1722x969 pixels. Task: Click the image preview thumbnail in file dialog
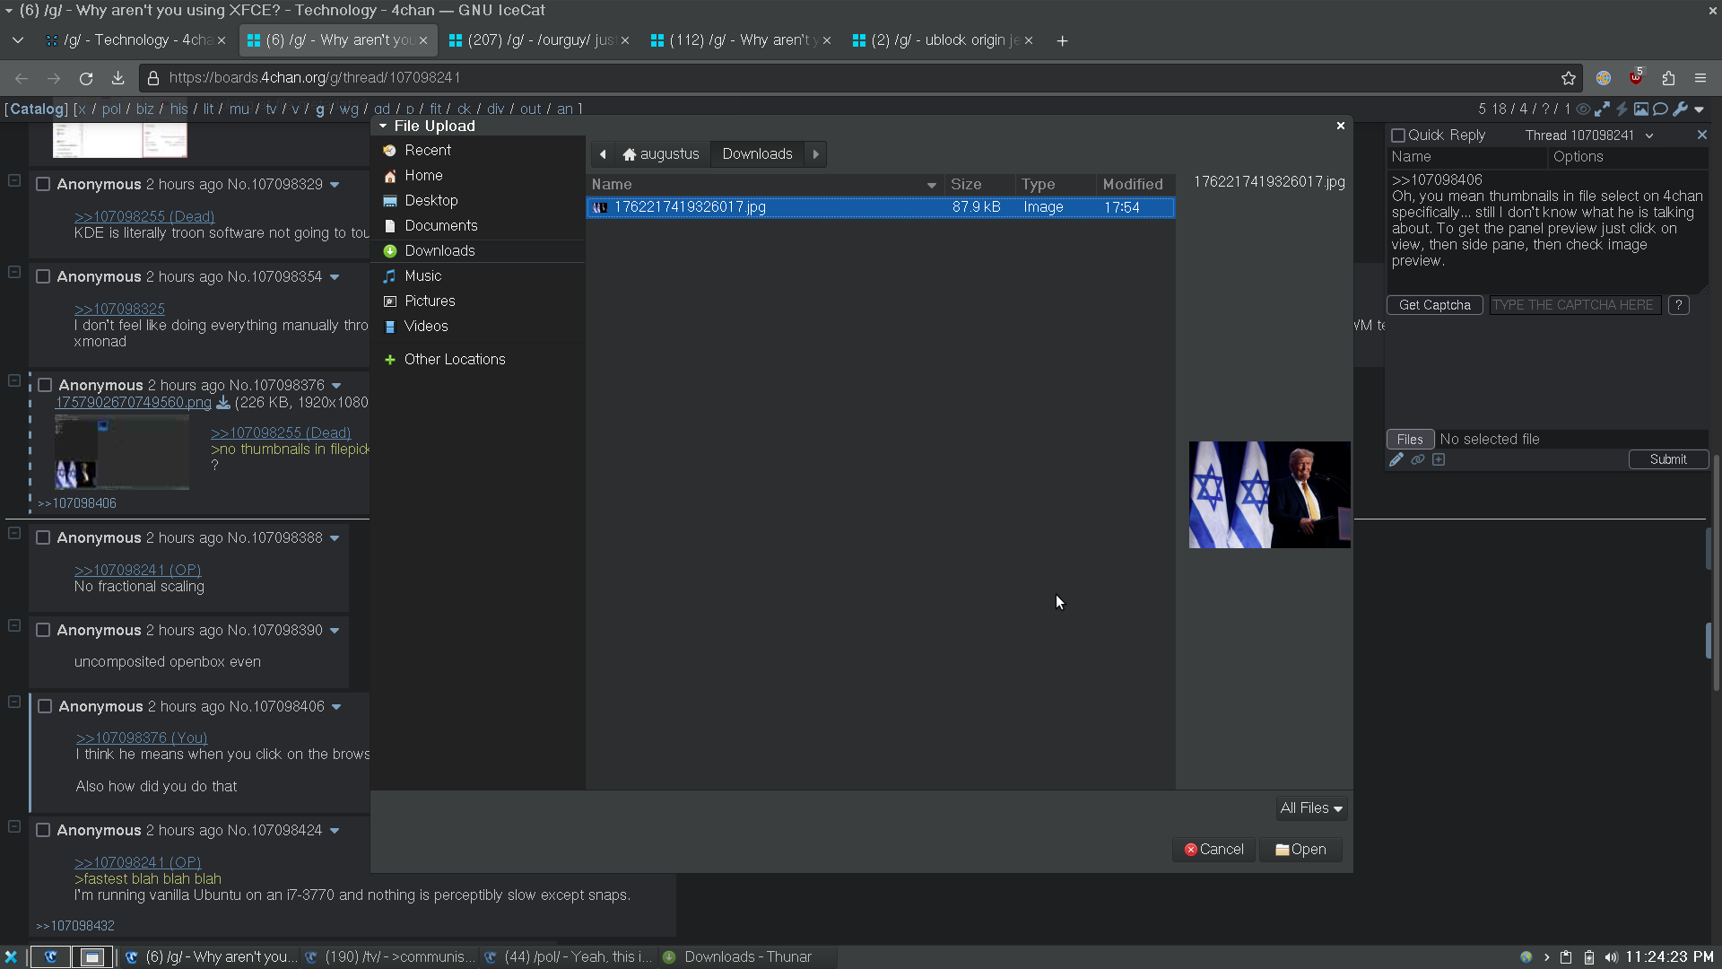coord(1269,494)
